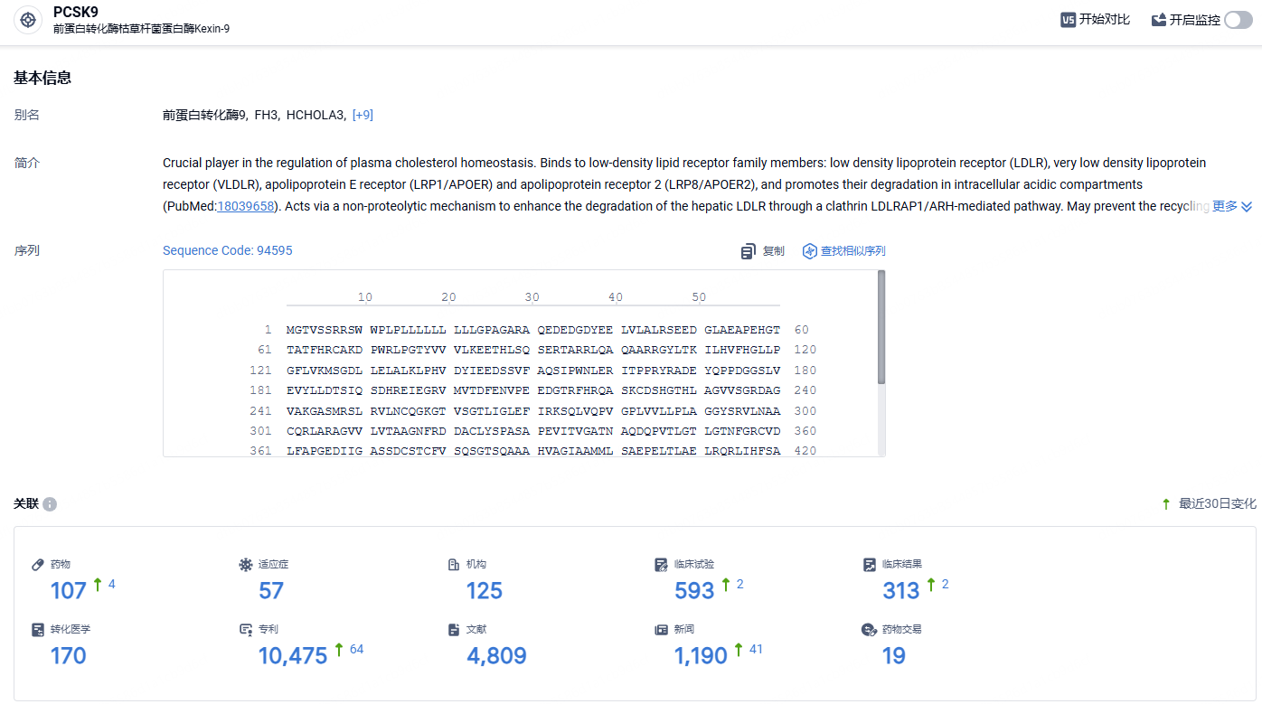This screenshot has width=1262, height=704.
Task: Click the PCSK9 target logo icon
Action: 28,20
